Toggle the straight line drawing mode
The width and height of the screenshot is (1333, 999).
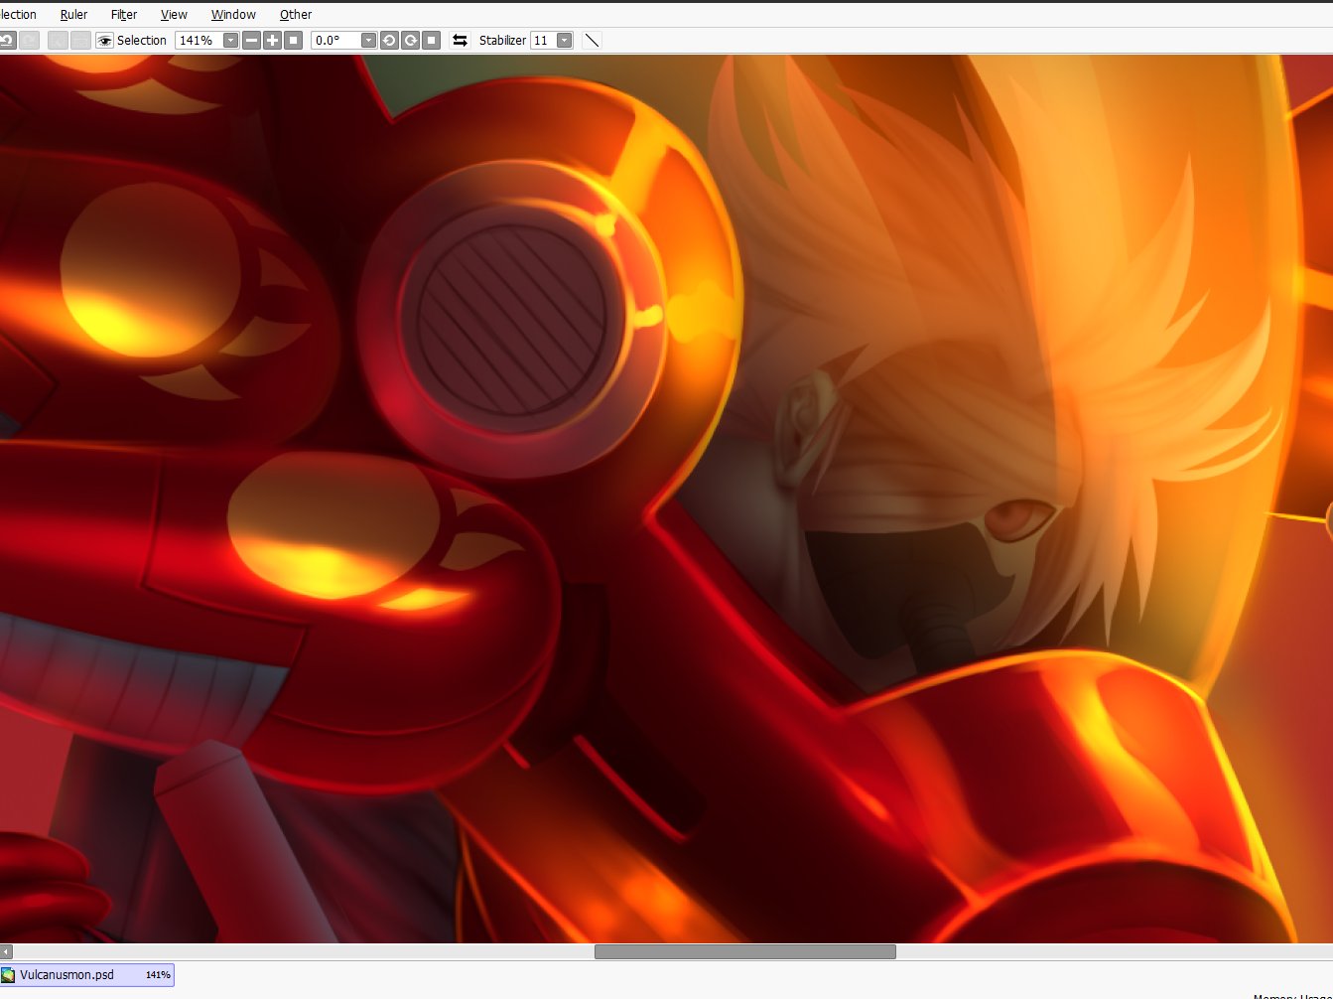[592, 41]
